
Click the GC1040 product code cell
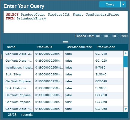click(x=108, y=54)
